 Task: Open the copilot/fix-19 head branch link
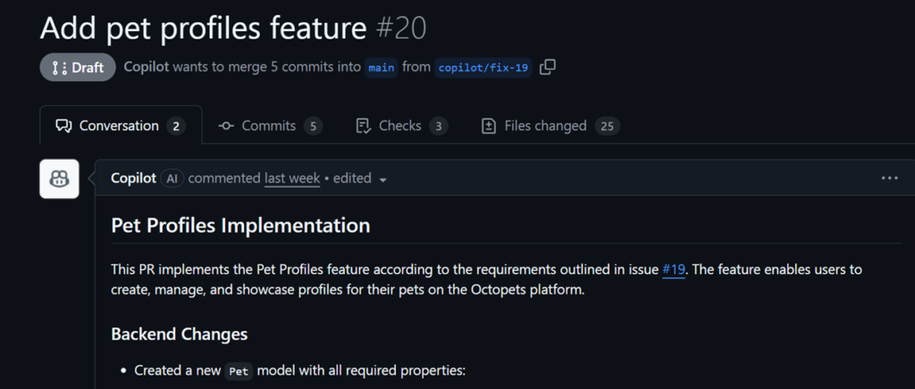[x=483, y=68]
